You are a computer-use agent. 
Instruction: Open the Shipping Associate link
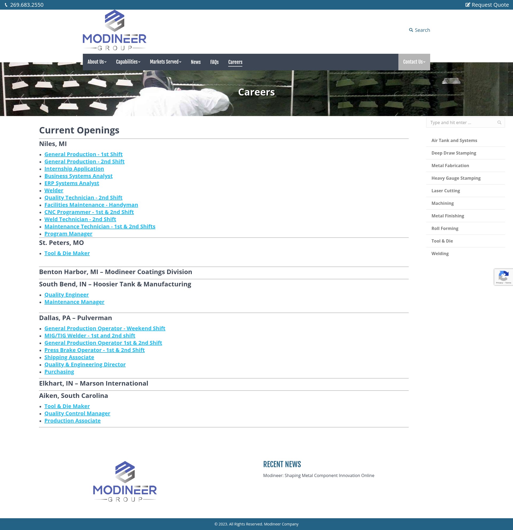(x=69, y=358)
